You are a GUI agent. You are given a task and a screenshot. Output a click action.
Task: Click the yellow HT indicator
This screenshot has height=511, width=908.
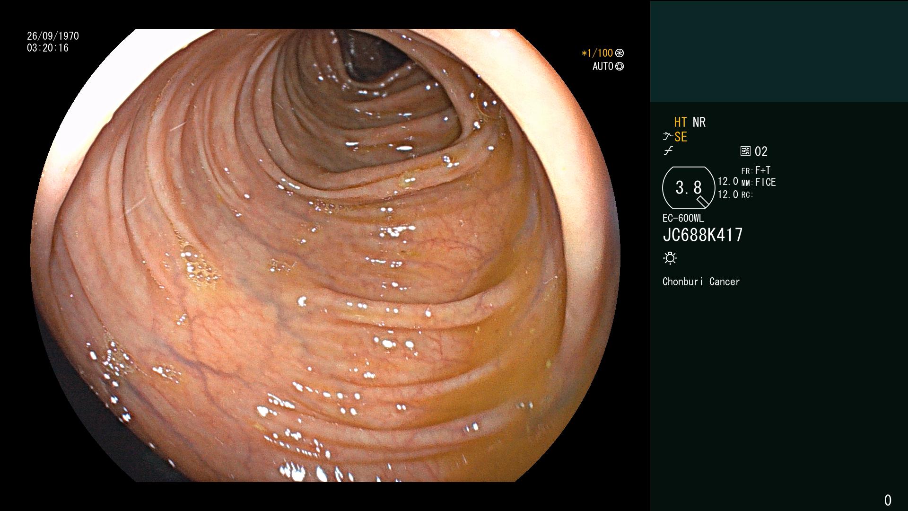tap(681, 122)
